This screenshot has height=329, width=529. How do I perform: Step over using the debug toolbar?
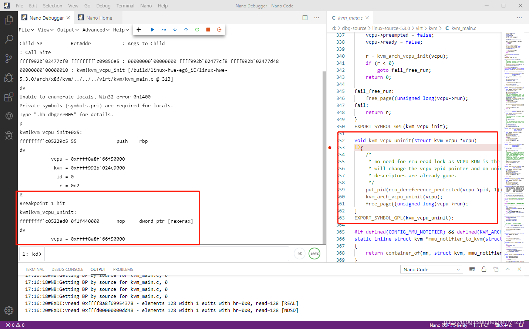(164, 30)
